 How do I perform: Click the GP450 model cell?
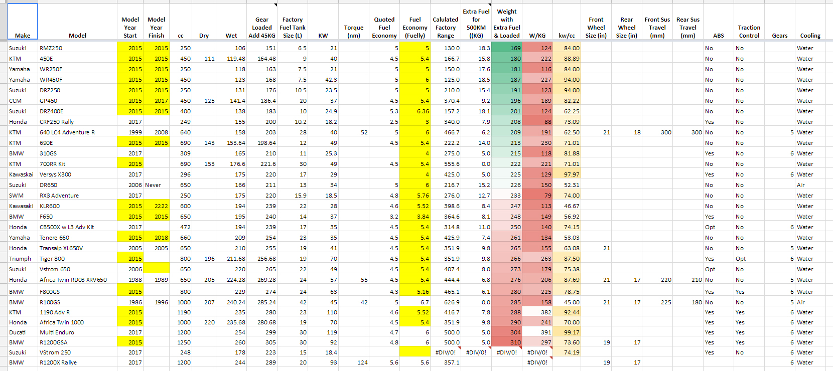[77, 101]
